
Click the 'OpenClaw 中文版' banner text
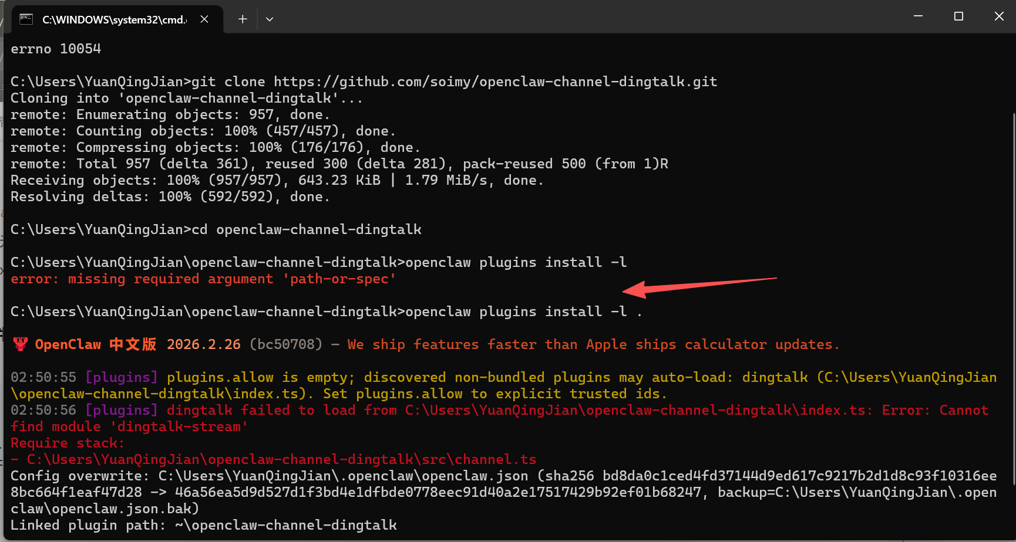pyautogui.click(x=96, y=344)
